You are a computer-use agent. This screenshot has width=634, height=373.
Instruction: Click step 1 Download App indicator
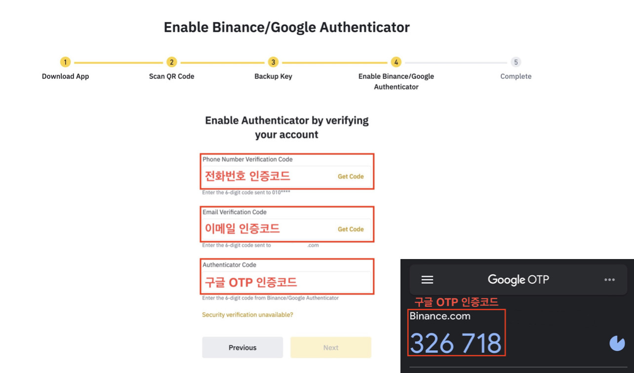click(x=65, y=62)
